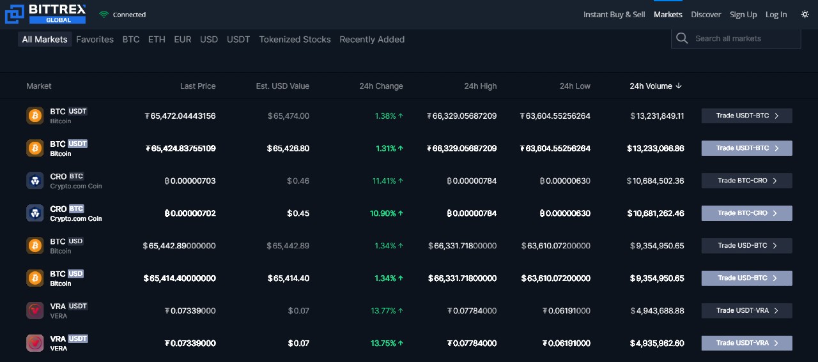The height and width of the screenshot is (362, 818).
Task: Sort by Est. USD Value header
Action: [282, 86]
